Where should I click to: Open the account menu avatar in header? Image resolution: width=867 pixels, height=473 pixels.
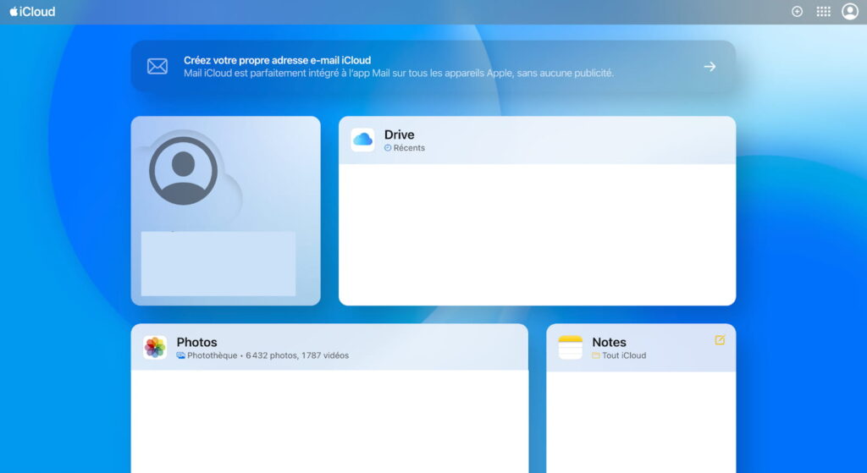pyautogui.click(x=850, y=12)
